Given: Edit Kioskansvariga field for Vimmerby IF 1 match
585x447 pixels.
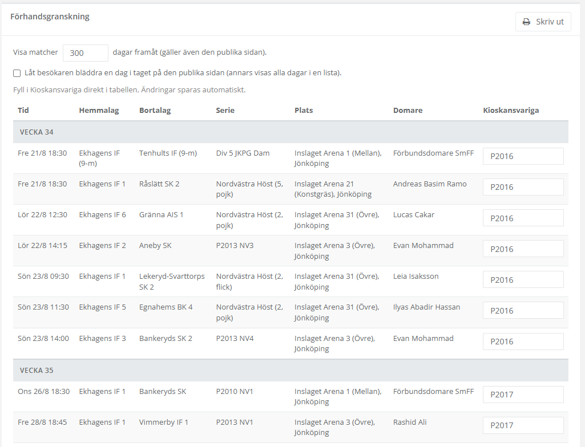Looking at the screenshot, I should tap(523, 425).
